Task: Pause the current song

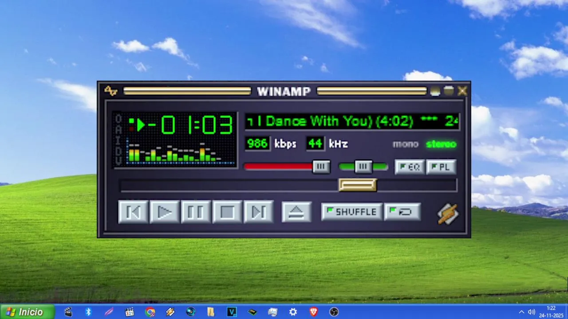Action: point(196,212)
